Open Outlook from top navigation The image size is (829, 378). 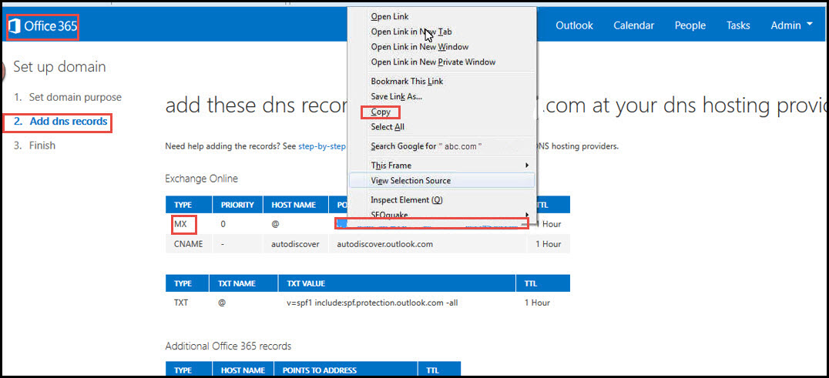click(574, 25)
